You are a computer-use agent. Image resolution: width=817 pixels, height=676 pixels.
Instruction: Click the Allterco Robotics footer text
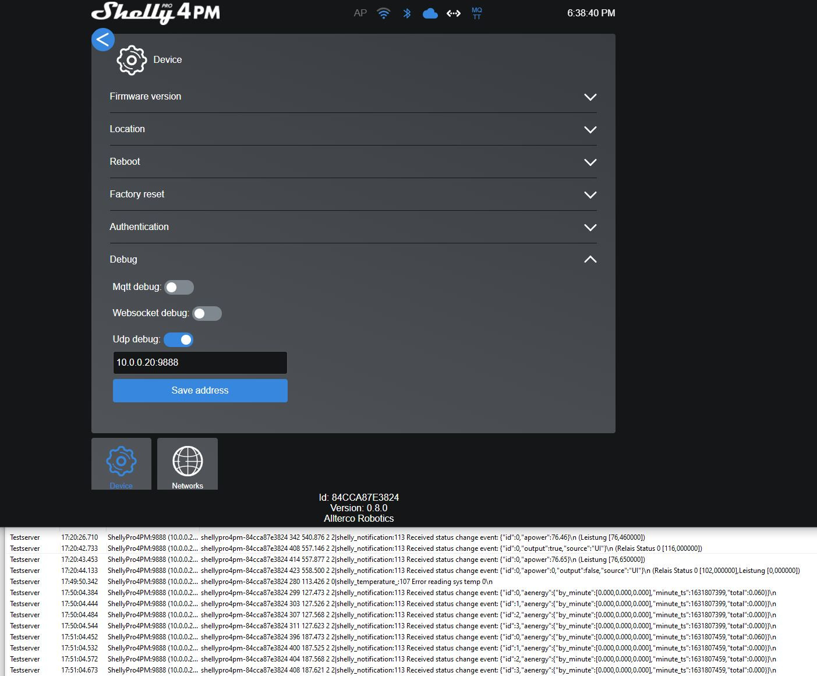(359, 518)
